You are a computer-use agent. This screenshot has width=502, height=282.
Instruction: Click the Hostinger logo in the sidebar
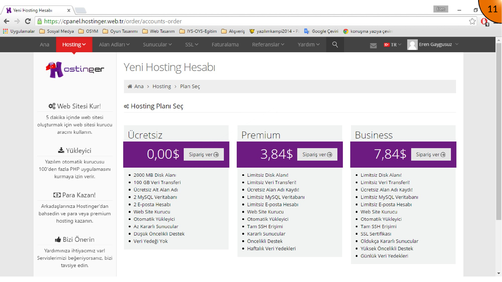[75, 69]
